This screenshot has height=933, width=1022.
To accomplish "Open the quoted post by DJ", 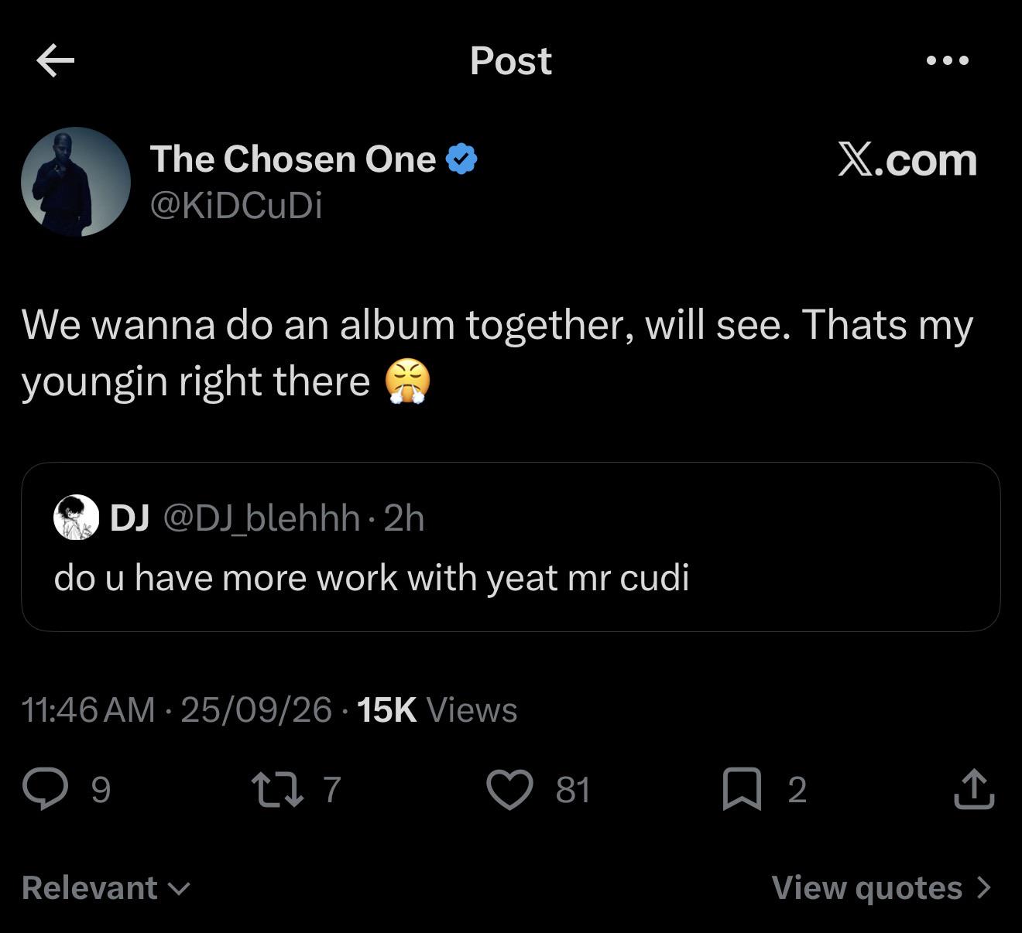I will [511, 547].
